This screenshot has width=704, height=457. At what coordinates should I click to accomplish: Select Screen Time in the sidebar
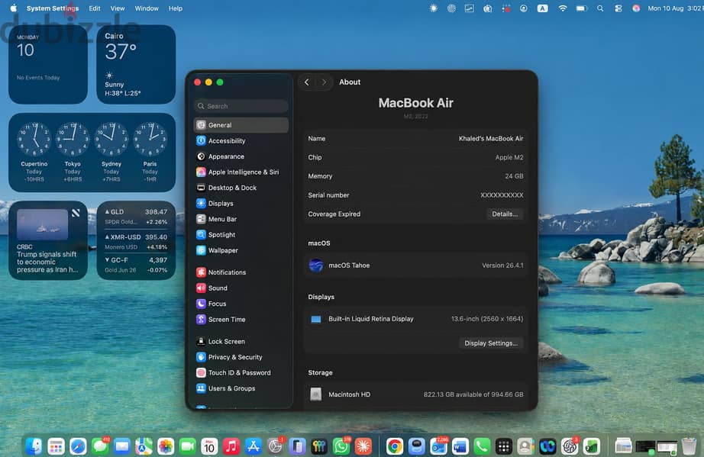(241, 320)
